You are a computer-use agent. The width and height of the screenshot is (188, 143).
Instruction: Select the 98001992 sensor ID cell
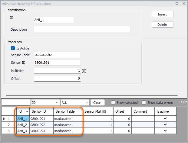41,125
